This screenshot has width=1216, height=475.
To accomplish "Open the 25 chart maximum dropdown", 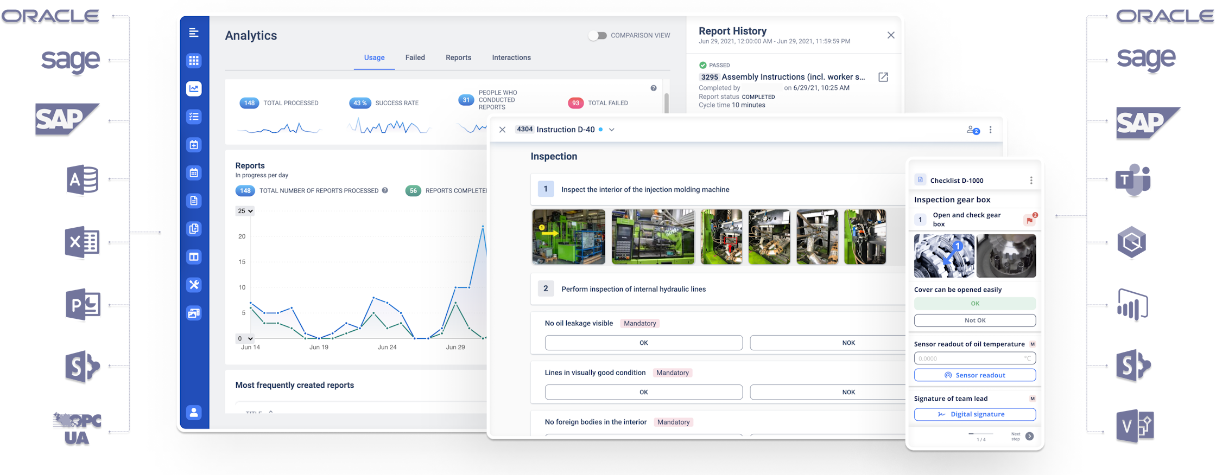I will pyautogui.click(x=245, y=211).
